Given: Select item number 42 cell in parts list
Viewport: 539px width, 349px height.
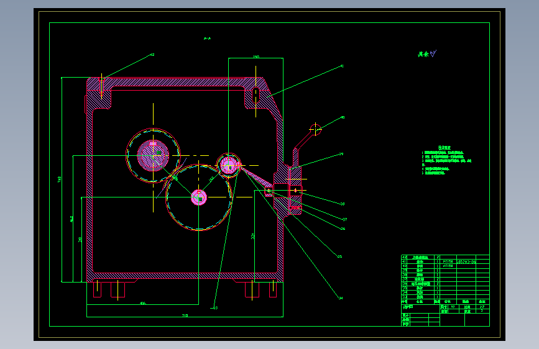Looking at the screenshot, I should [x=404, y=257].
